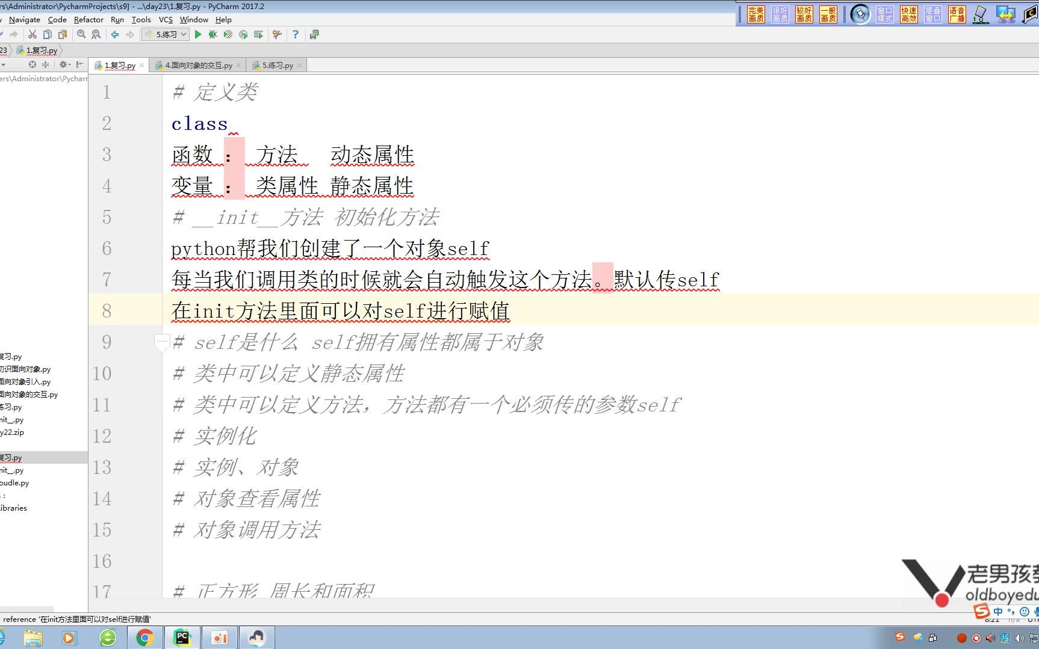Collapse the code fold marker beside line 9
This screenshot has width=1039, height=649.
(163, 342)
